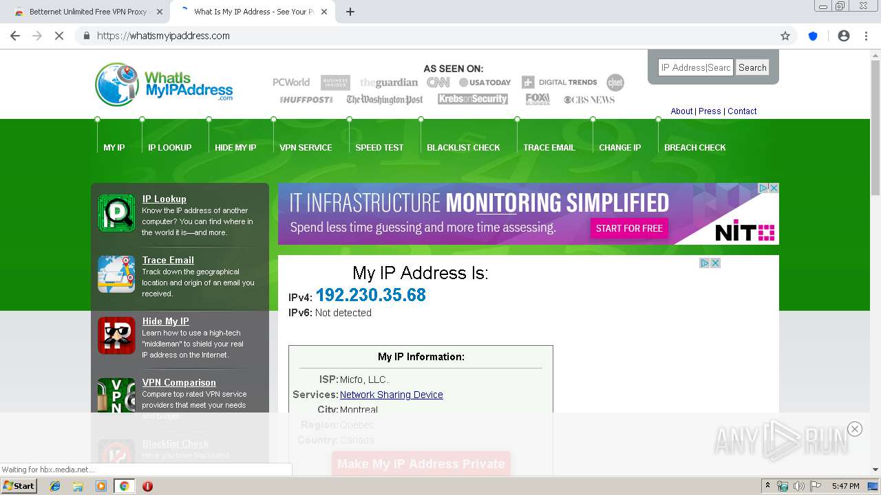
Task: Follow the IP Lookup sidebar link
Action: 164,199
